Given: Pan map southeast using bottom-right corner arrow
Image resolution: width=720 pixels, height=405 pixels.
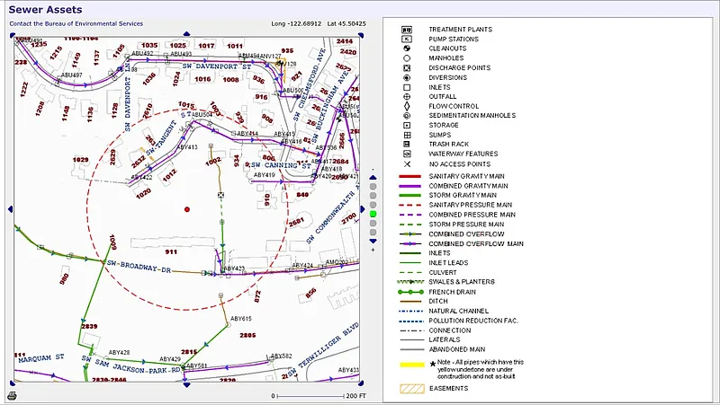Looking at the screenshot, I should click(x=361, y=383).
